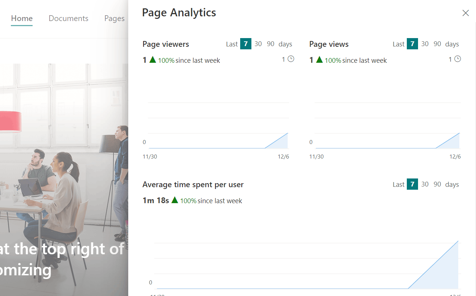The height and width of the screenshot is (296, 476).
Task: Select 30 days for Page views
Action: click(425, 44)
